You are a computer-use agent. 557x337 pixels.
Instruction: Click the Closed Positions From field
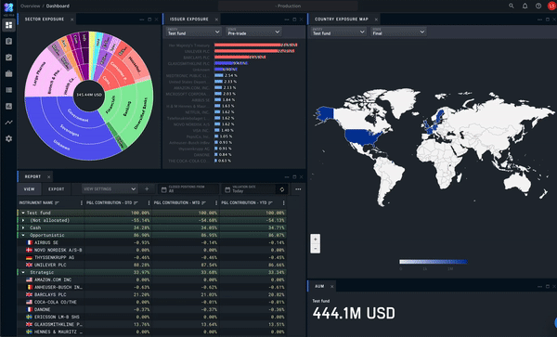(188, 189)
